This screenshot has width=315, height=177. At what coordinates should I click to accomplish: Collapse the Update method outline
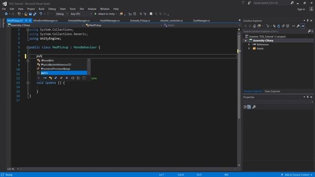[28, 83]
